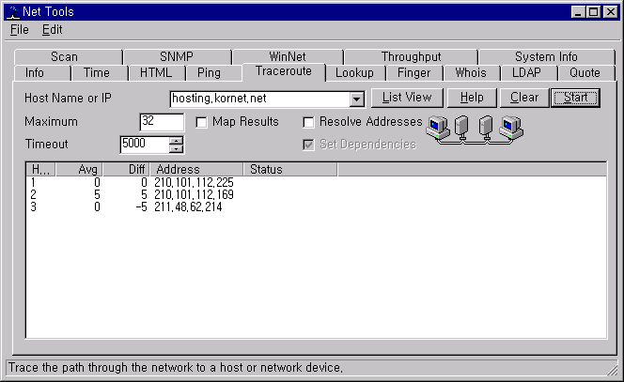Increase Timeout with the up arrow

coord(176,141)
